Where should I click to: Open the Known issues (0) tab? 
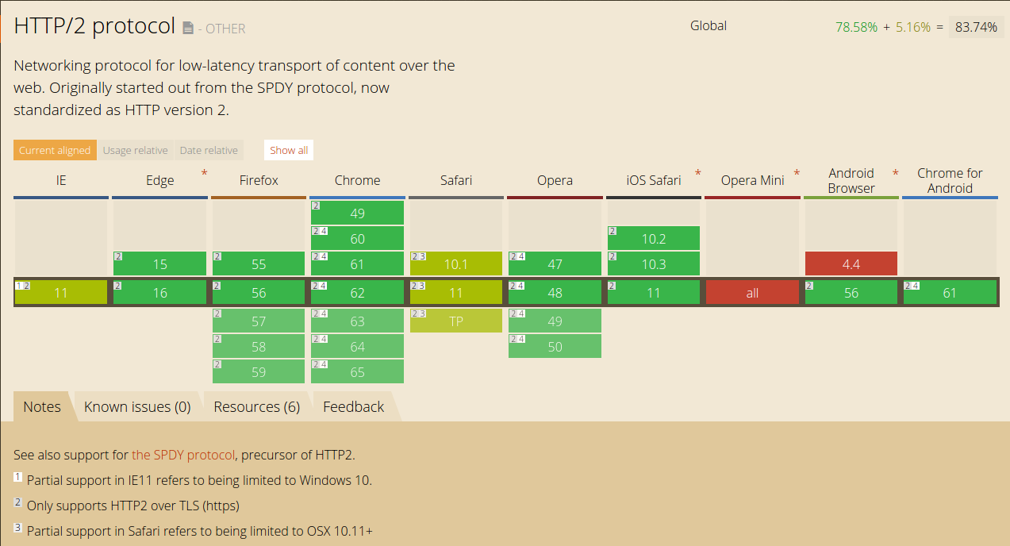137,406
